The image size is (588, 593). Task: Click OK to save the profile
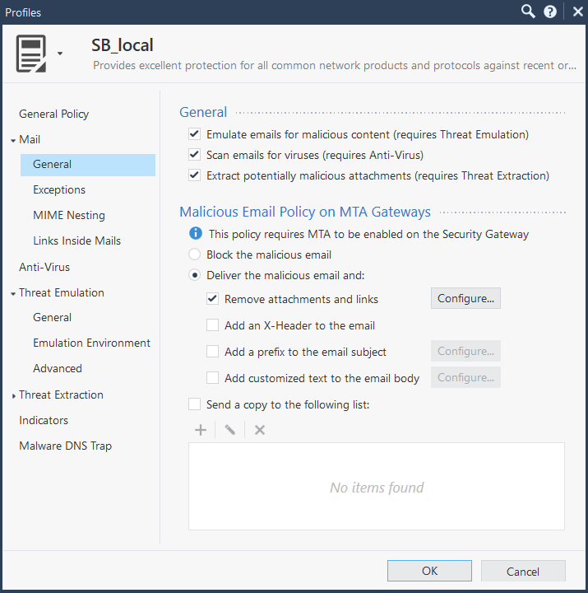[x=429, y=571]
